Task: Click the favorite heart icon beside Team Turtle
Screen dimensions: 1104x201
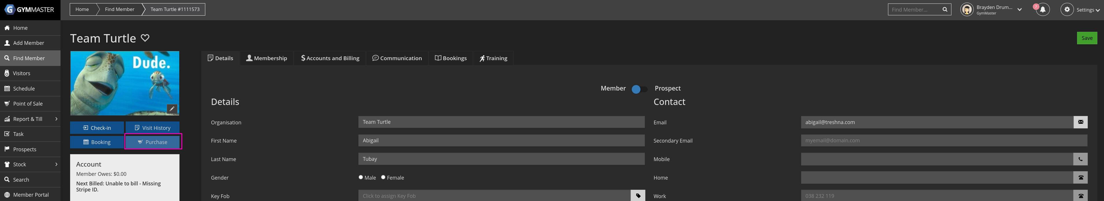Action: pos(145,38)
